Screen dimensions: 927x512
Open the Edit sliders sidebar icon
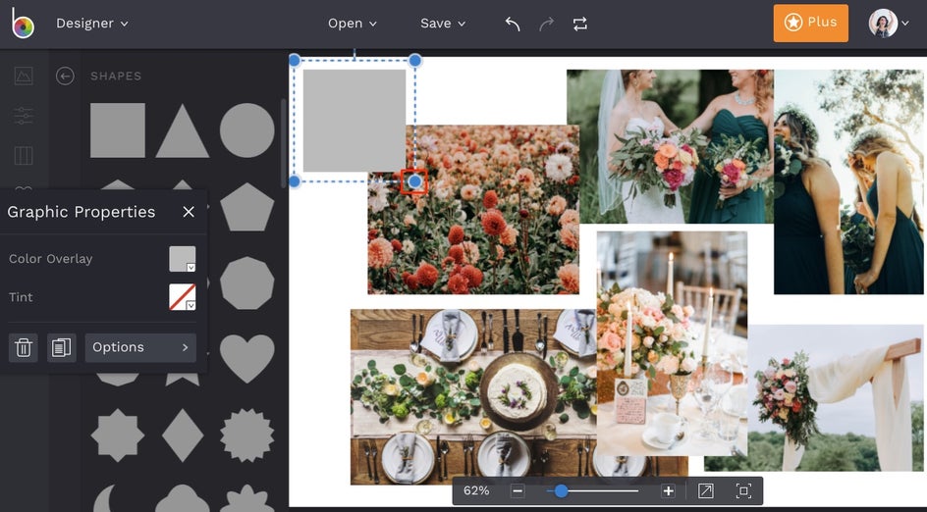coord(24,116)
